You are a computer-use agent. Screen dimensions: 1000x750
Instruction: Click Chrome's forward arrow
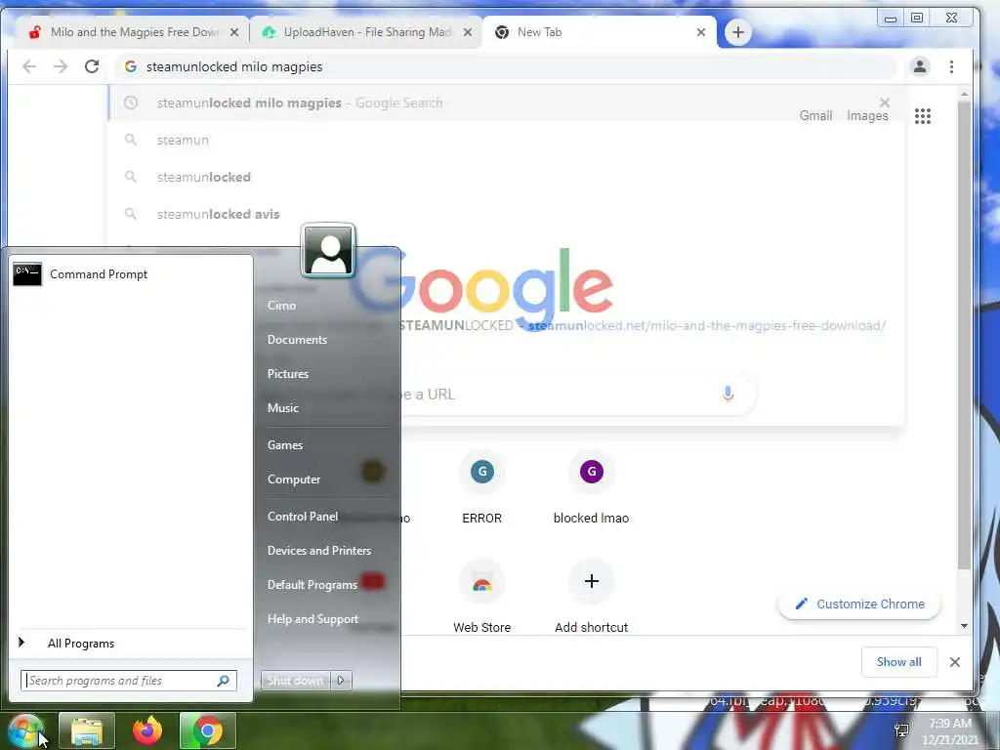tap(61, 66)
